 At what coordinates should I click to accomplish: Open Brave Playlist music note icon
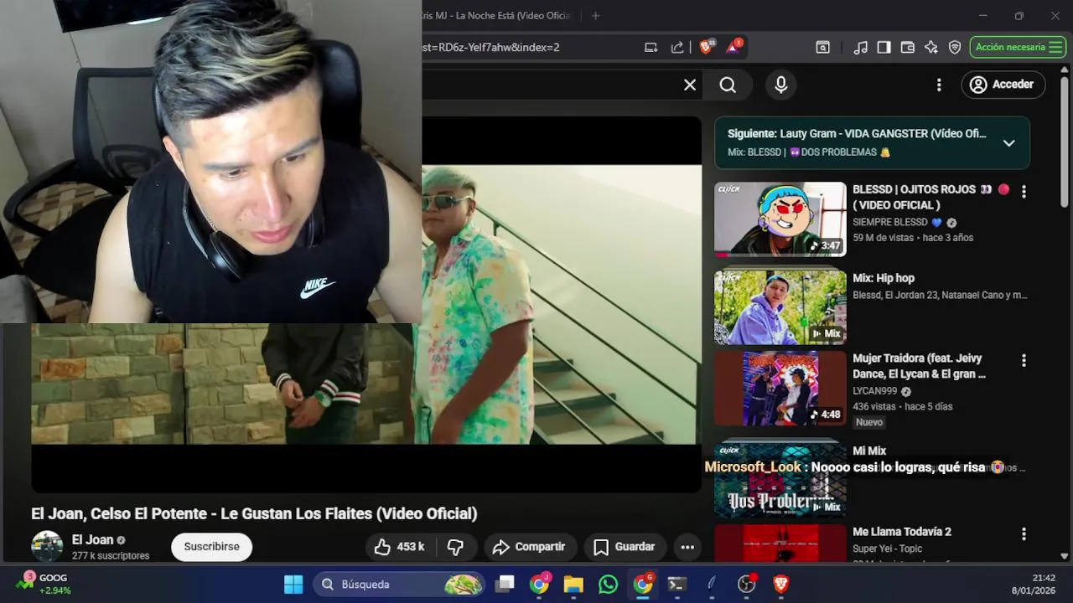pyautogui.click(x=861, y=48)
